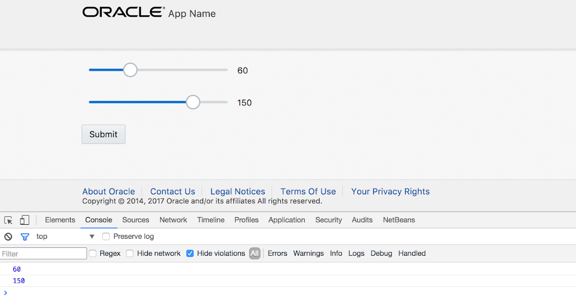
Task: Switch to the Network tab
Action: coord(173,220)
